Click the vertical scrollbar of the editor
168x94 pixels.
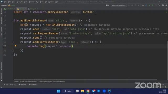pos(167,60)
